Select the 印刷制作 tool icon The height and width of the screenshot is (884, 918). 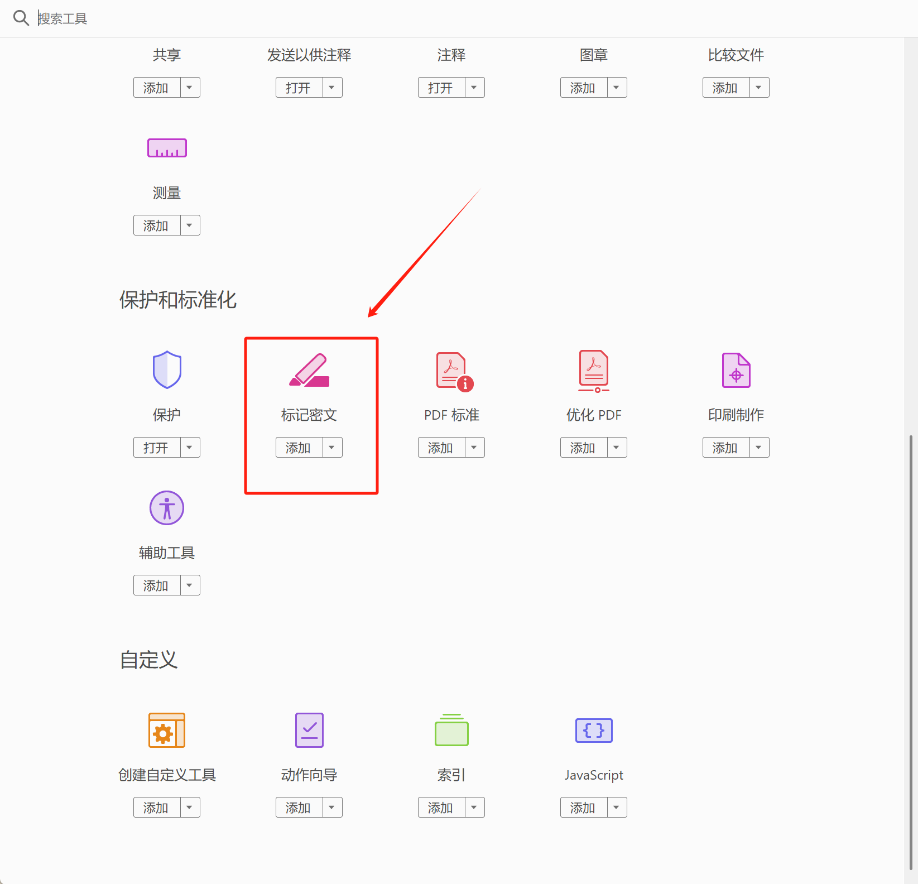pyautogui.click(x=736, y=369)
